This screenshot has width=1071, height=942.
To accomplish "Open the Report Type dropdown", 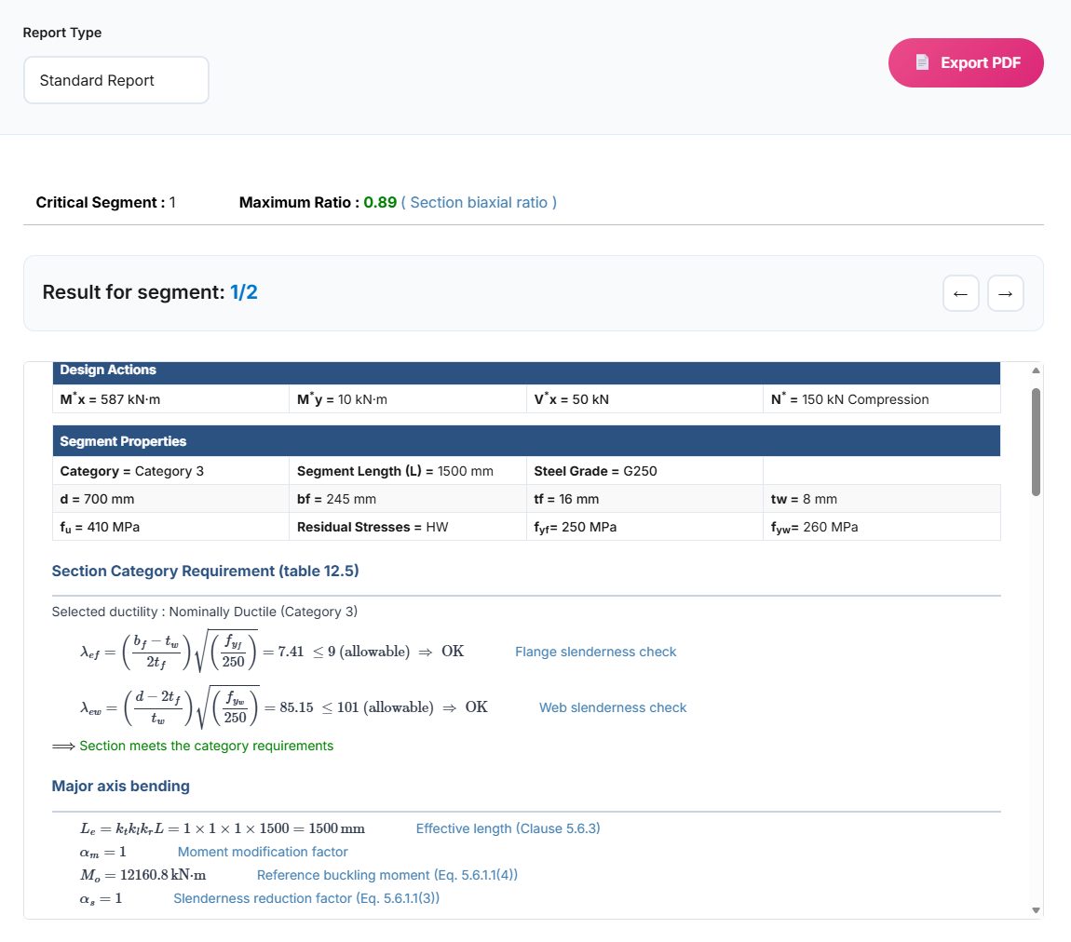I will pos(116,81).
